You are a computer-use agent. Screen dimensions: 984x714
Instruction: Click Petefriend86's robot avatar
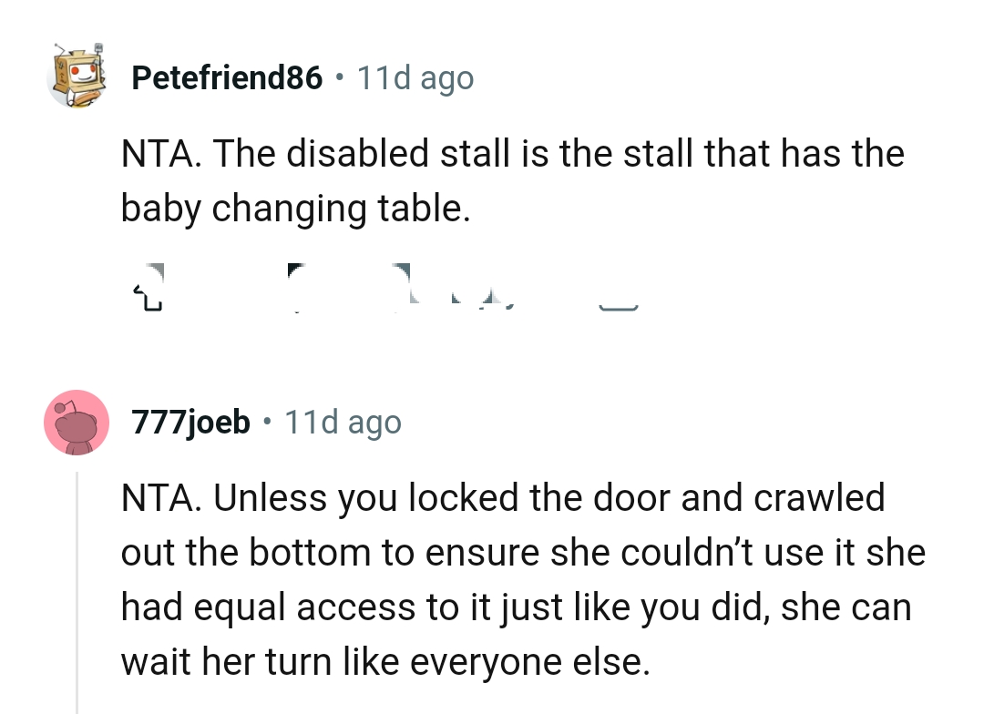(77, 77)
